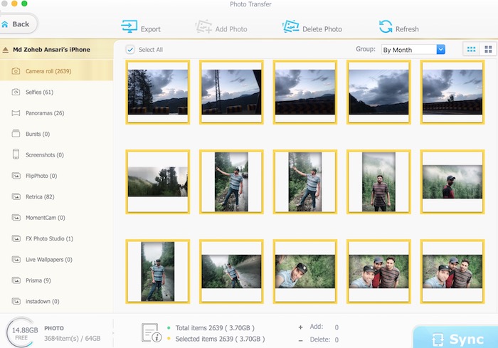Click the MomentCam album icon

[16, 218]
